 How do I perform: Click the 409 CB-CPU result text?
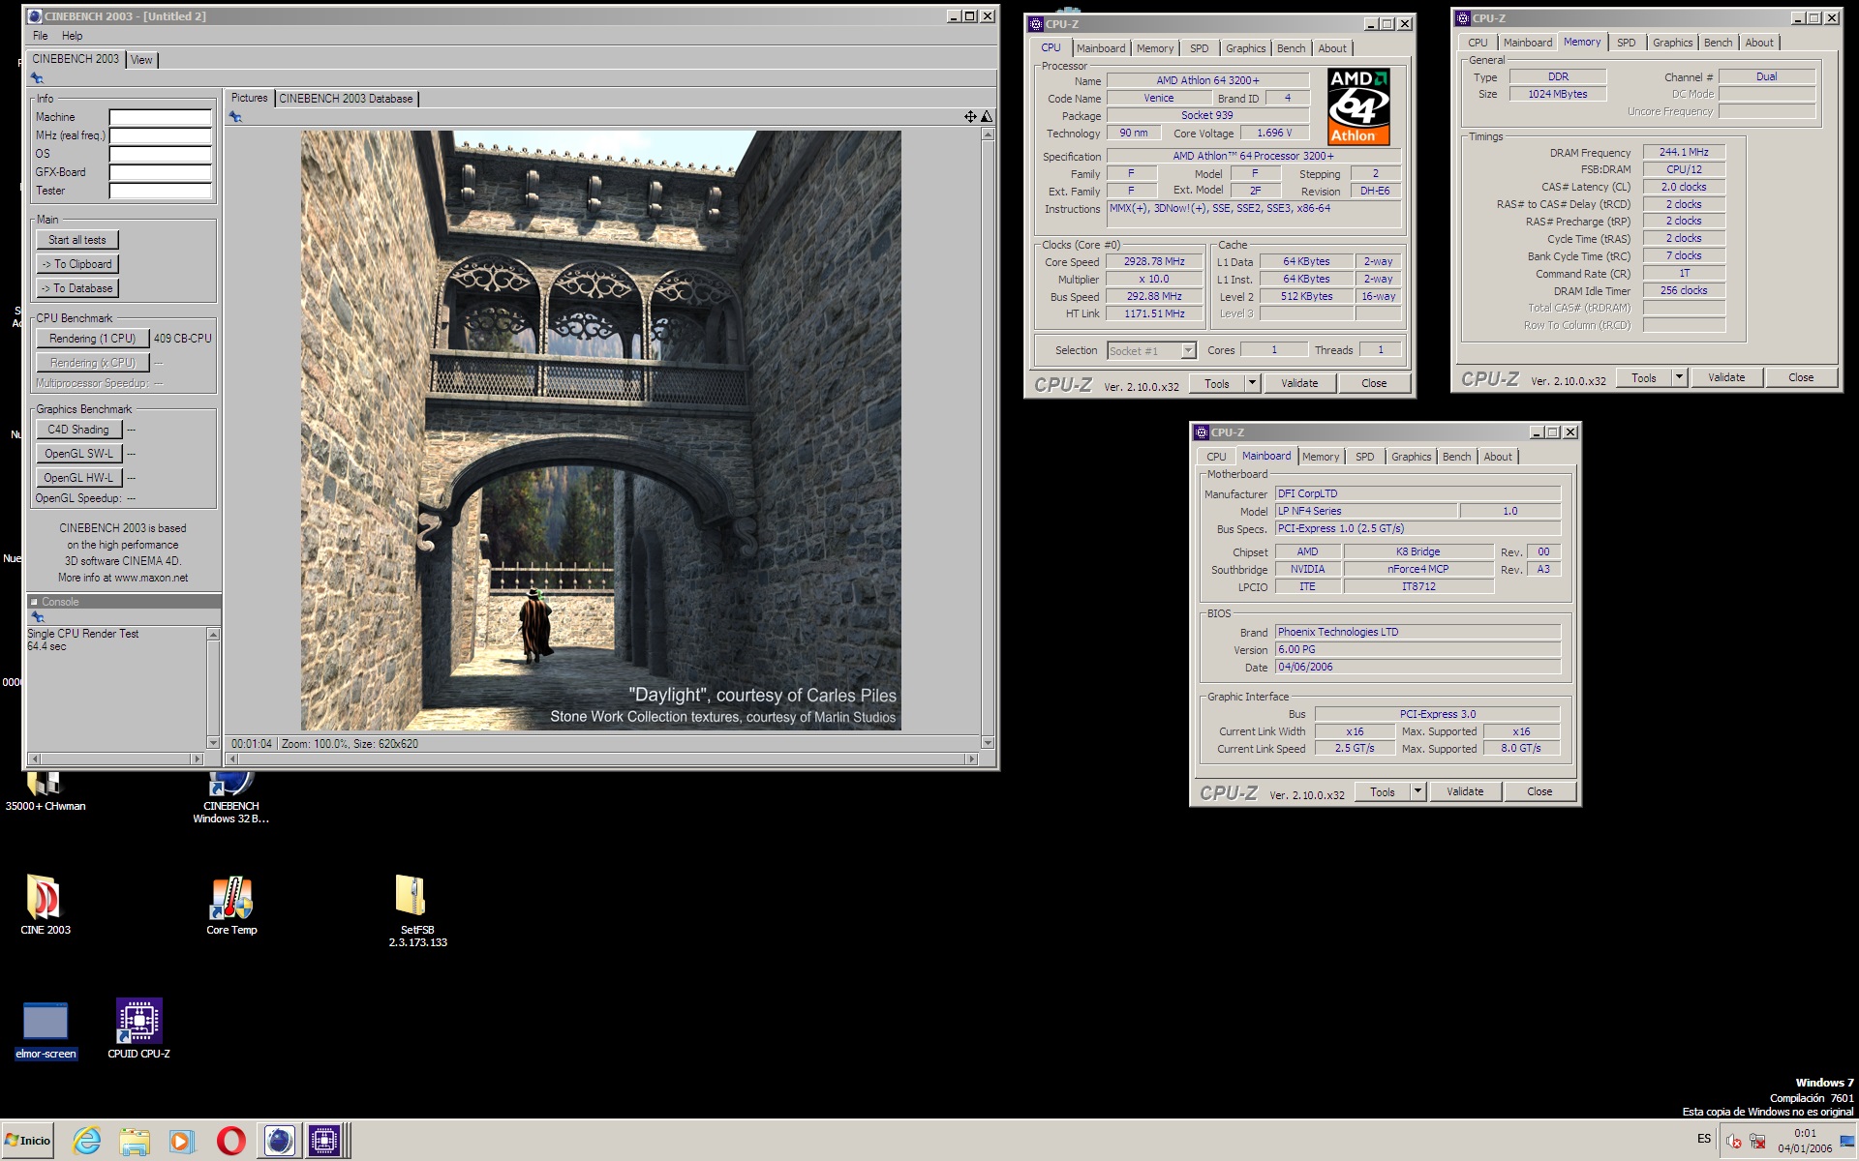(x=183, y=339)
